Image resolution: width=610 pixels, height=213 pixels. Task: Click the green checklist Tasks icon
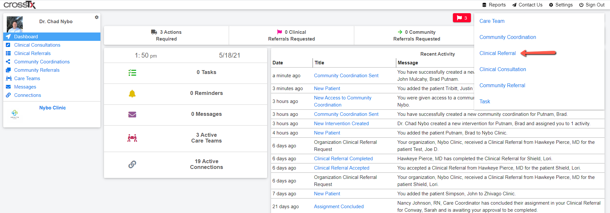pos(132,73)
